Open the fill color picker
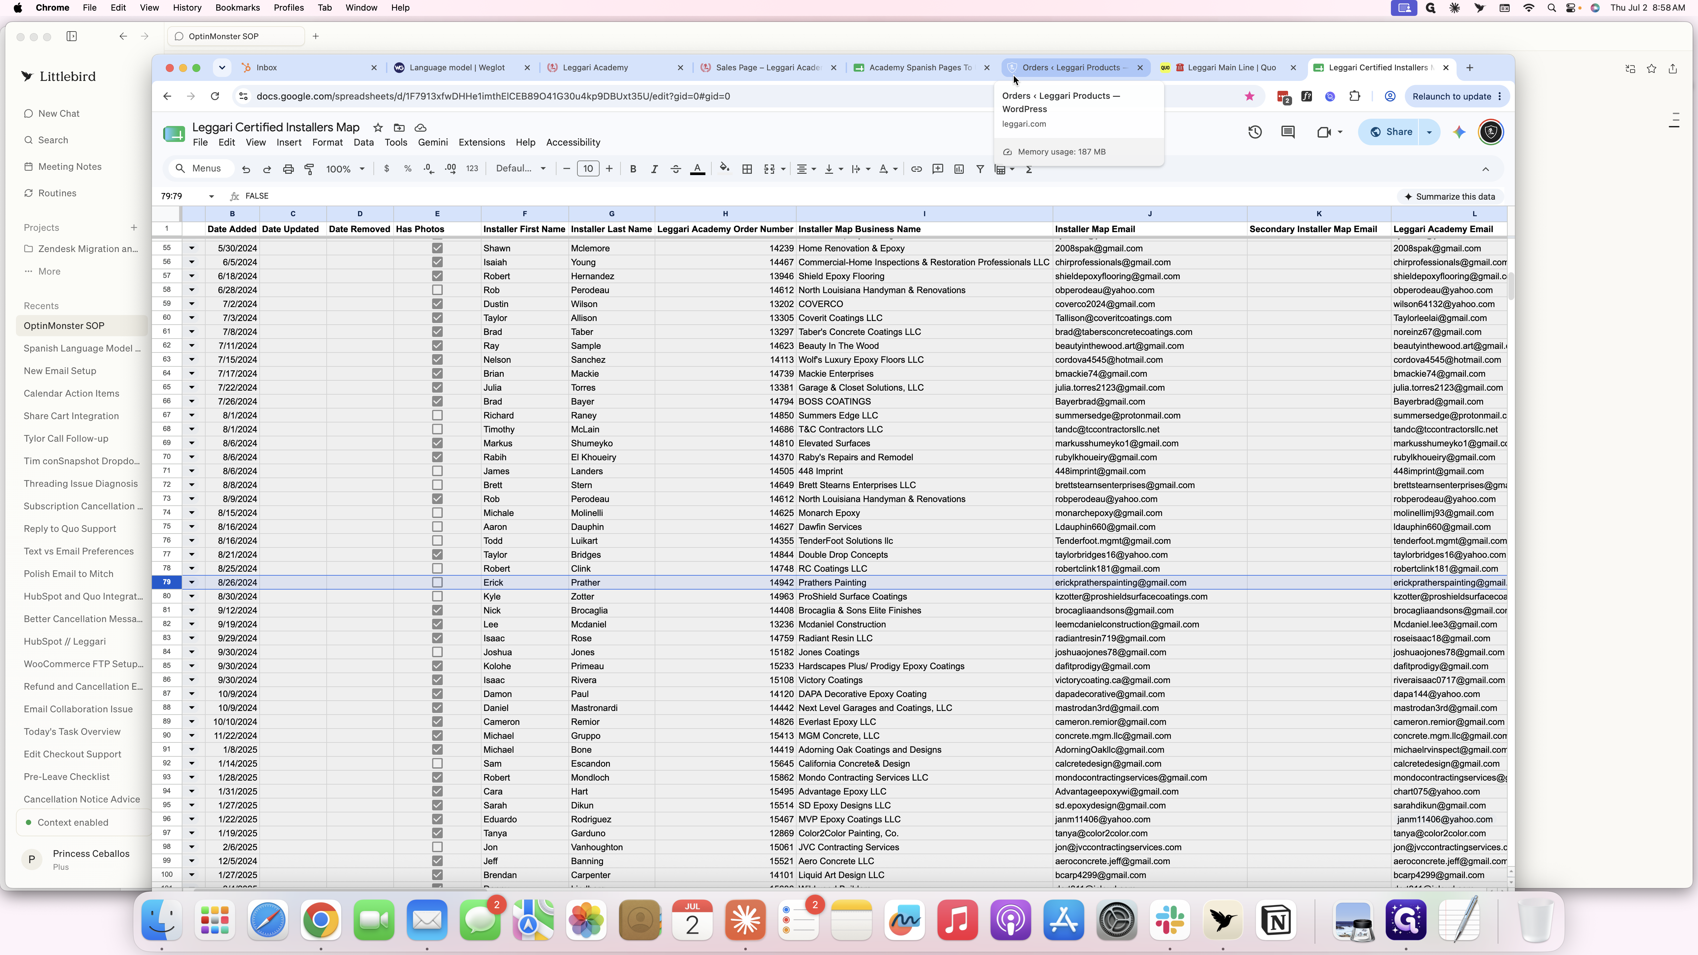The height and width of the screenshot is (955, 1698). [724, 169]
